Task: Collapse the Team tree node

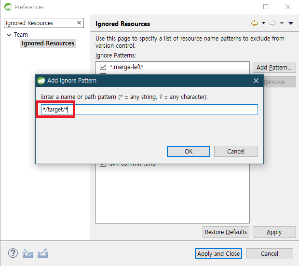Action: [x=9, y=35]
